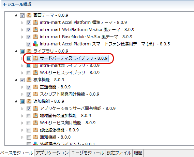Toggle WebPlatform Ver.6.x 風テーマ checkbox
This screenshot has width=194, height=157.
point(29,30)
